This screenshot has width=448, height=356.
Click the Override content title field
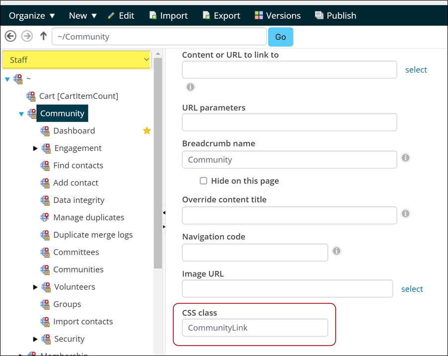point(290,215)
